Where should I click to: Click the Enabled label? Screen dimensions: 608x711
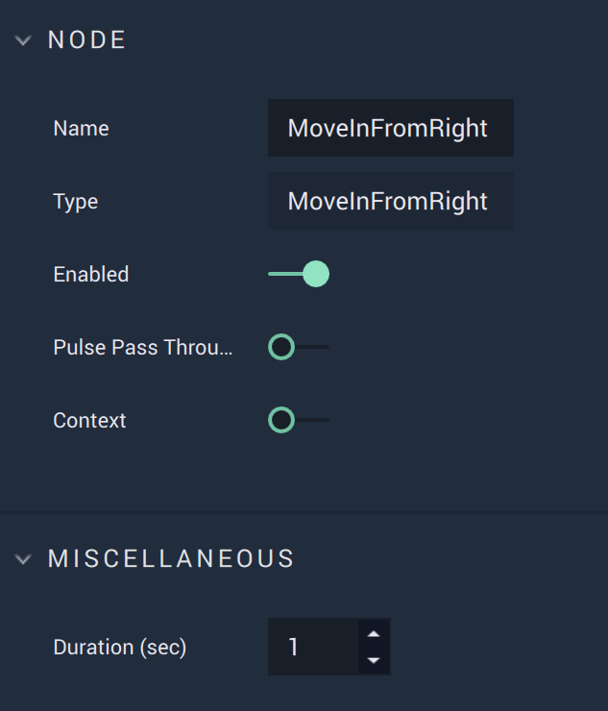(91, 275)
